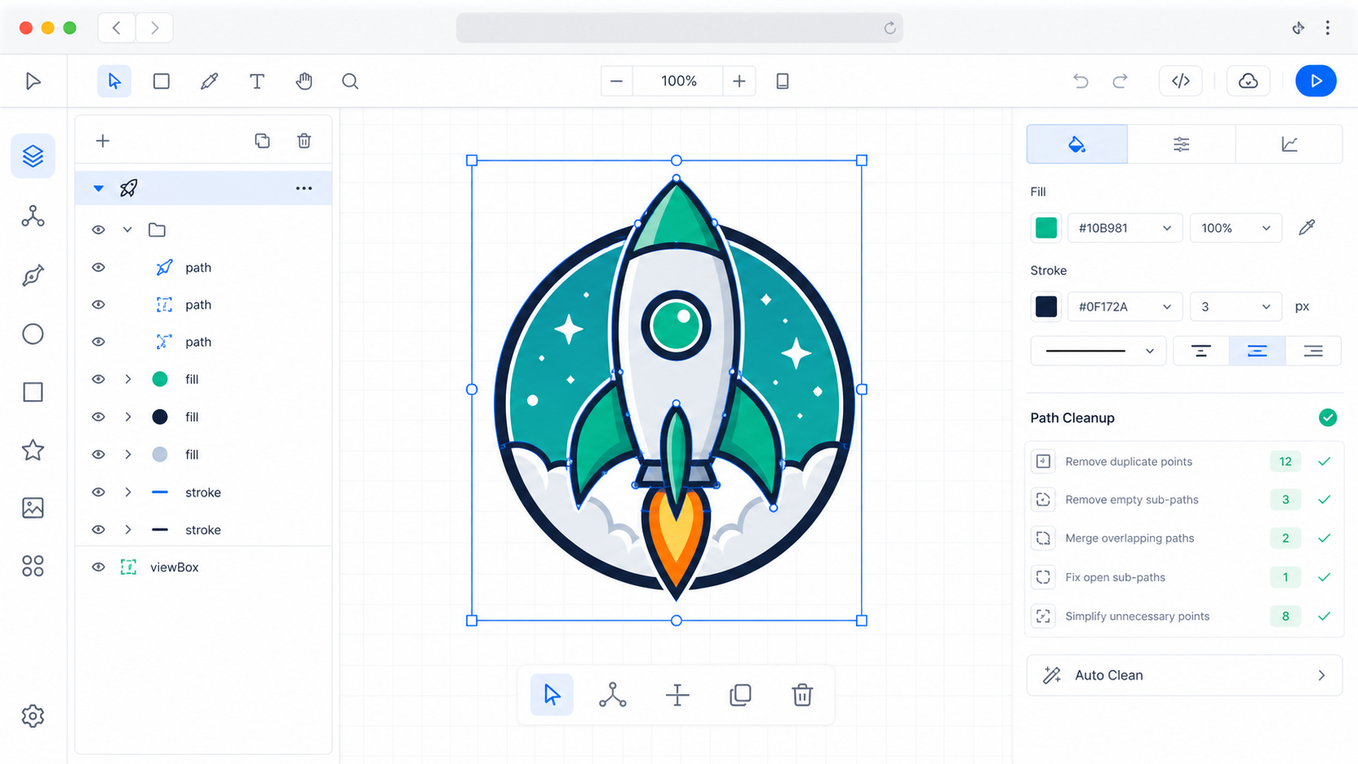Viewport: 1358px width, 764px height.
Task: Click the trash icon in bottom toolbar
Action: [x=802, y=695]
